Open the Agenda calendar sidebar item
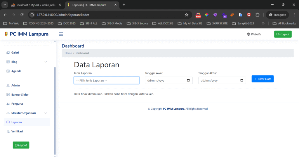This screenshot has width=299, height=157. click(16, 71)
